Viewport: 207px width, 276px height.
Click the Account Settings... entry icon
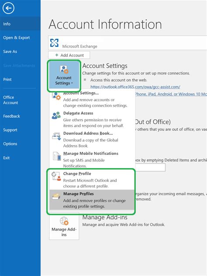(x=56, y=96)
